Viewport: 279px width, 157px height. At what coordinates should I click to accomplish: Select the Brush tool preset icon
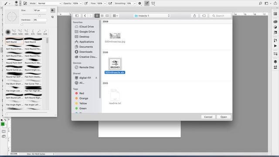(x=6, y=3)
